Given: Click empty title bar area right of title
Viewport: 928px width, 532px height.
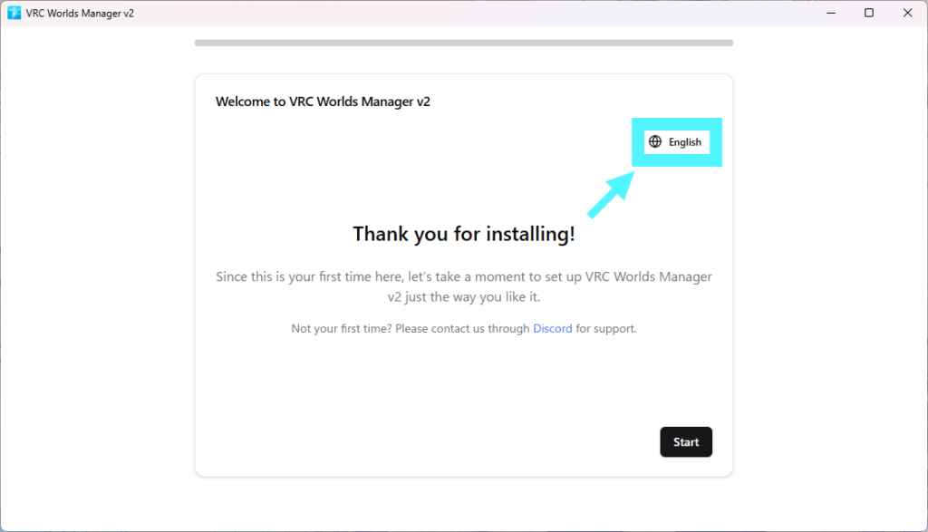Looking at the screenshot, I should click(453, 13).
